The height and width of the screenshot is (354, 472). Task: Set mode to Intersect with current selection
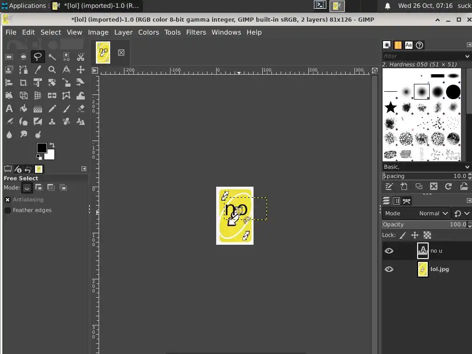point(63,188)
